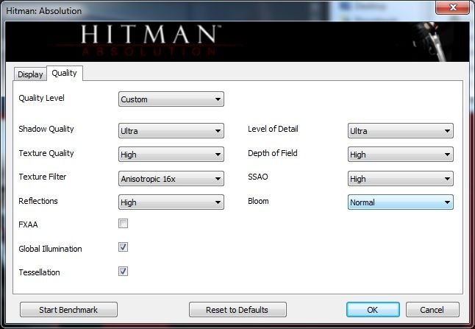Open the Quality Level dropdown

coord(171,99)
